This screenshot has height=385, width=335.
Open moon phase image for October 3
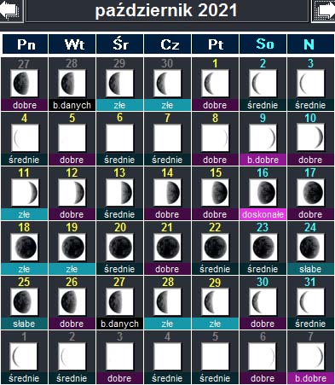(x=310, y=84)
